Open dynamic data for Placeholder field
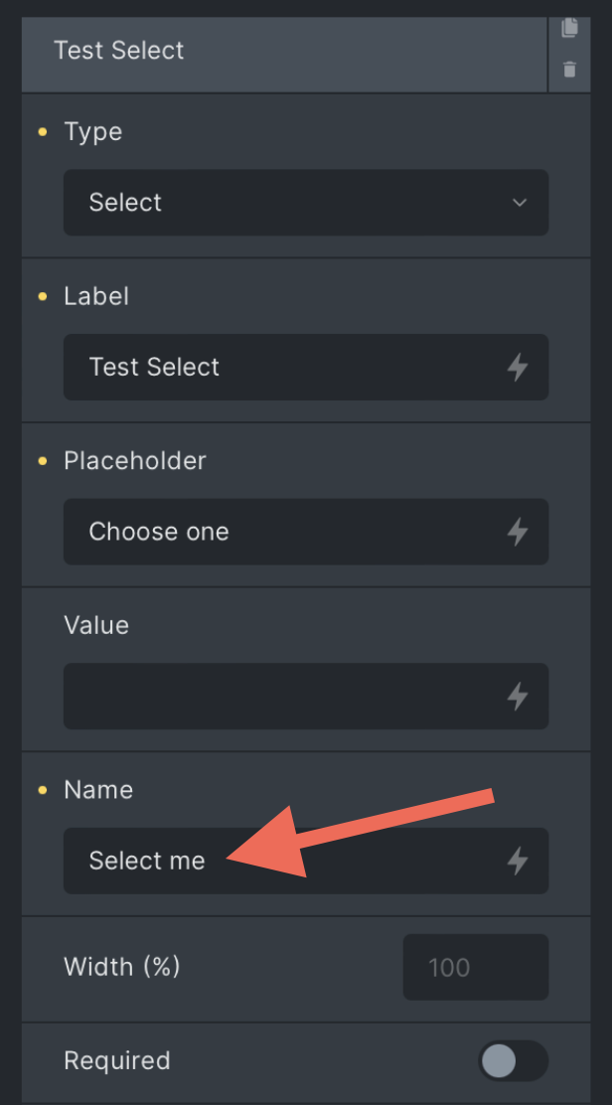 click(518, 532)
